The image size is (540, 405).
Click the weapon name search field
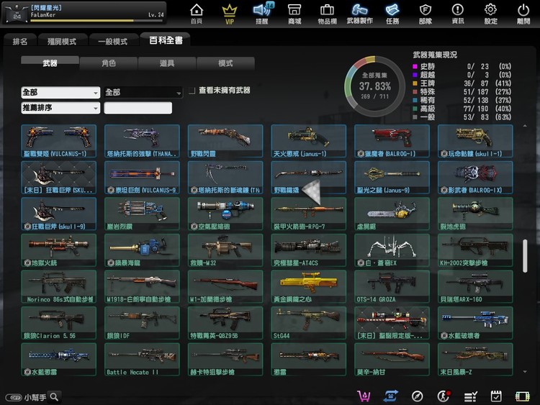tap(138, 108)
